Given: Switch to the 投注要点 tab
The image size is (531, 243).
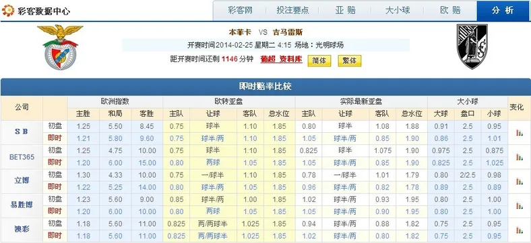Looking at the screenshot, I should click(292, 11).
